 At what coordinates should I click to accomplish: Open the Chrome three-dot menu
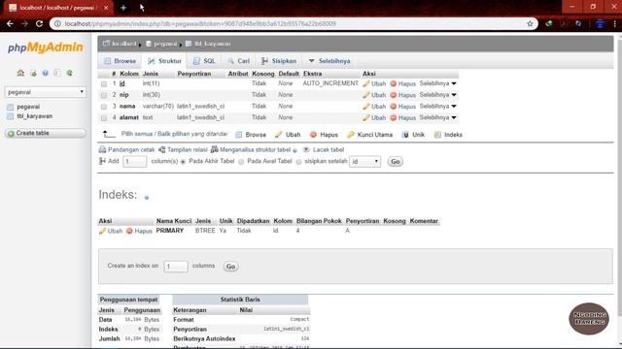(614, 23)
